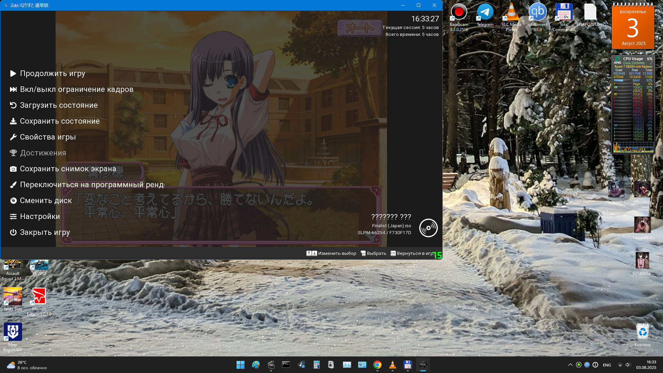This screenshot has width=663, height=373.
Task: Click the calendar widget showing 3 Август 2025
Action: pyautogui.click(x=633, y=27)
